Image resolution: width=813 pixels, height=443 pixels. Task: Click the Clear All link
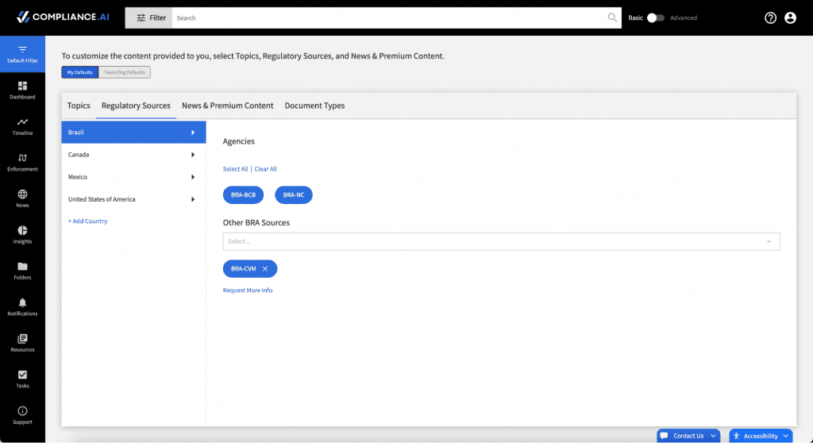pyautogui.click(x=265, y=169)
